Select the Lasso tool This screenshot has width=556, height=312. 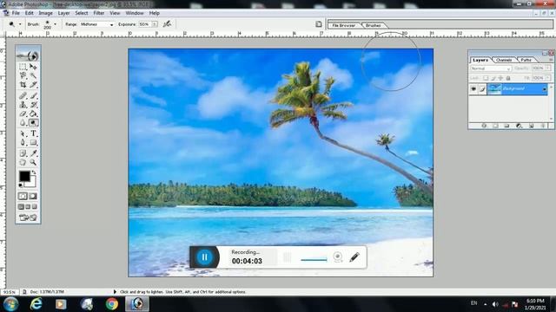tap(23, 75)
